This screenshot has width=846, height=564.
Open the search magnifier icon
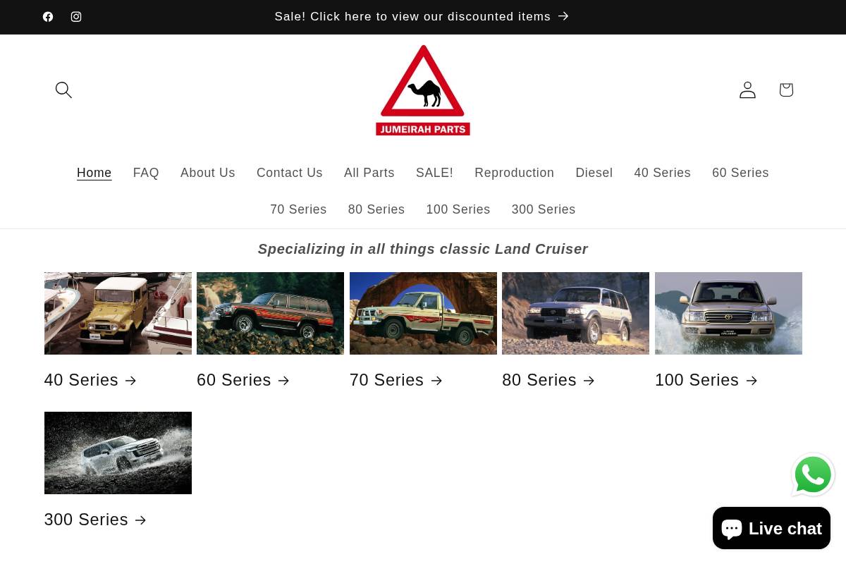point(63,90)
